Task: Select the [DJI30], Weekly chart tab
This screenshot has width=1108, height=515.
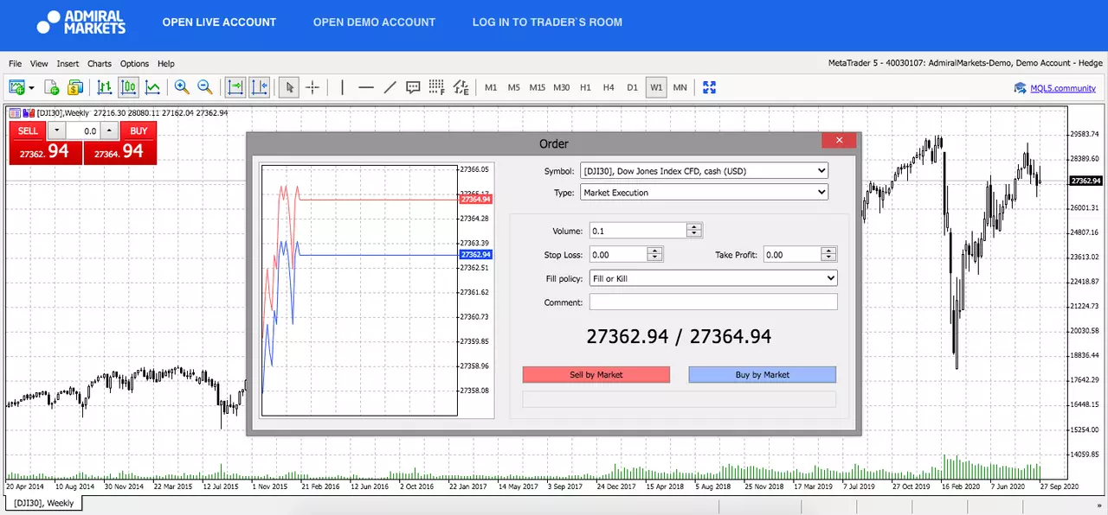Action: point(42,503)
